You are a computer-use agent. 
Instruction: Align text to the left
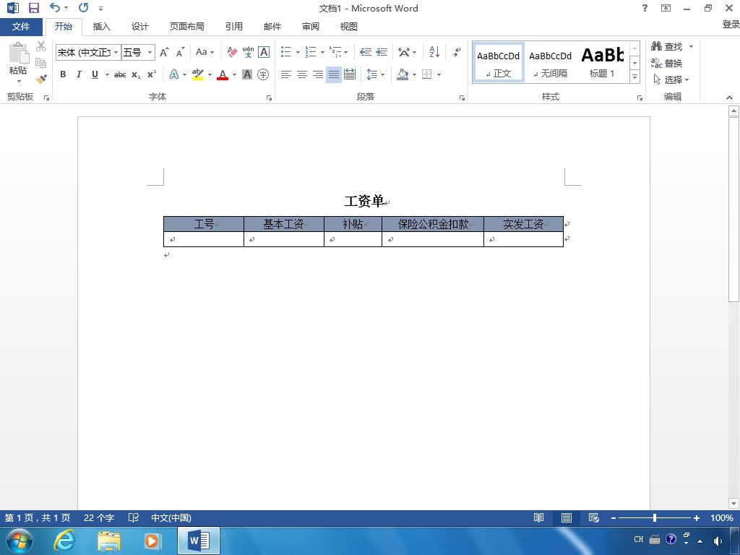[285, 74]
